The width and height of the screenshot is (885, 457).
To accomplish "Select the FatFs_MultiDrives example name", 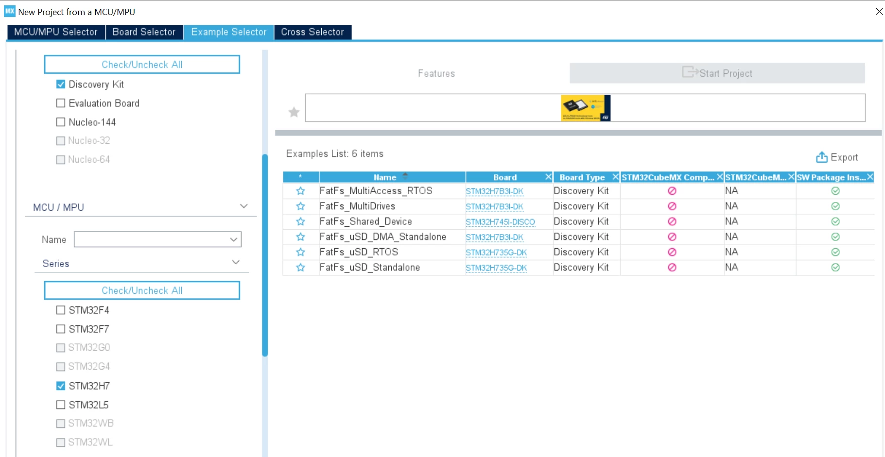I will tap(357, 206).
